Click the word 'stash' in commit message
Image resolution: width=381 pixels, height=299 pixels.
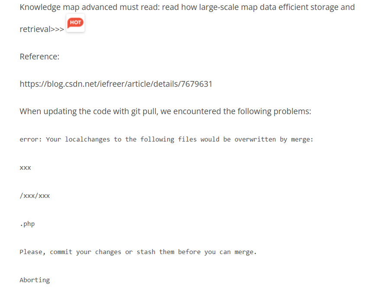click(x=146, y=252)
